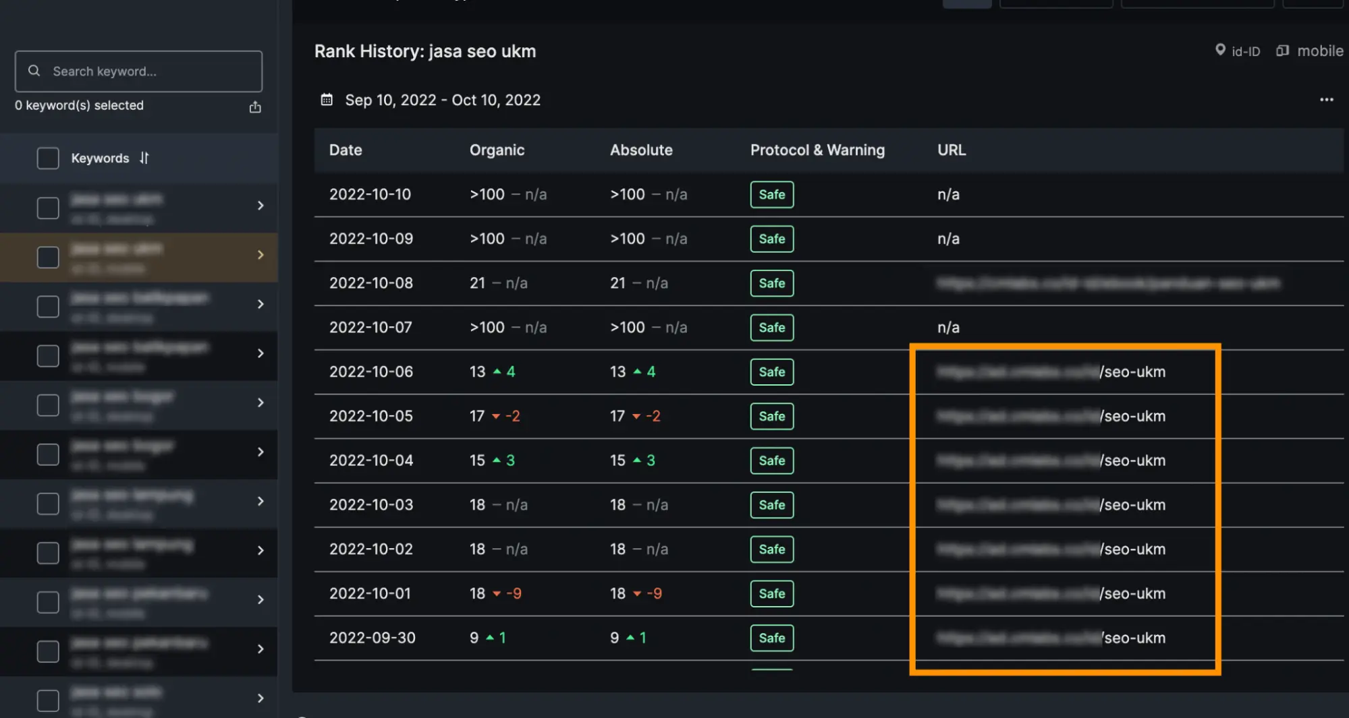Click the magnifier icon in keyword search

point(34,71)
